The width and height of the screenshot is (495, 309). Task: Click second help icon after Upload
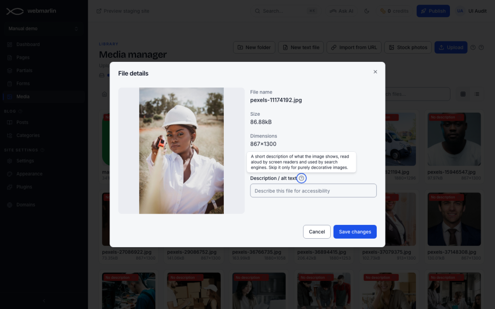481,47
